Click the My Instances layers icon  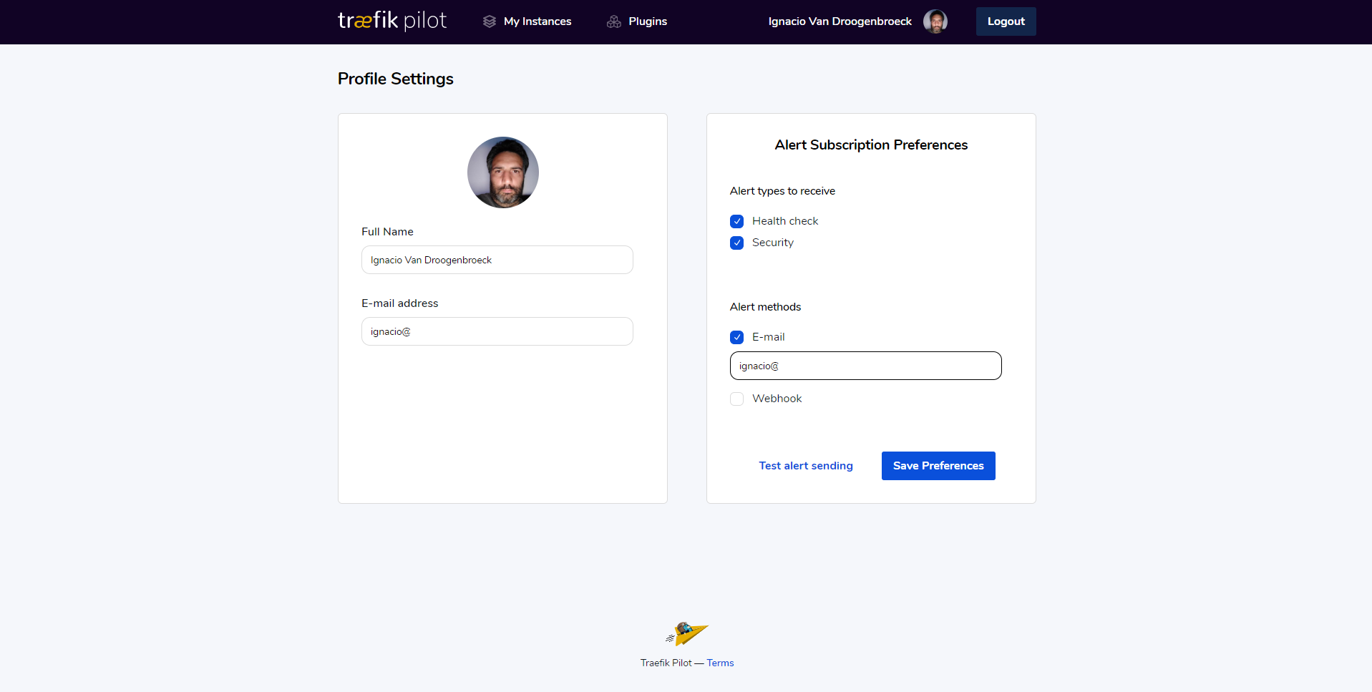[490, 21]
